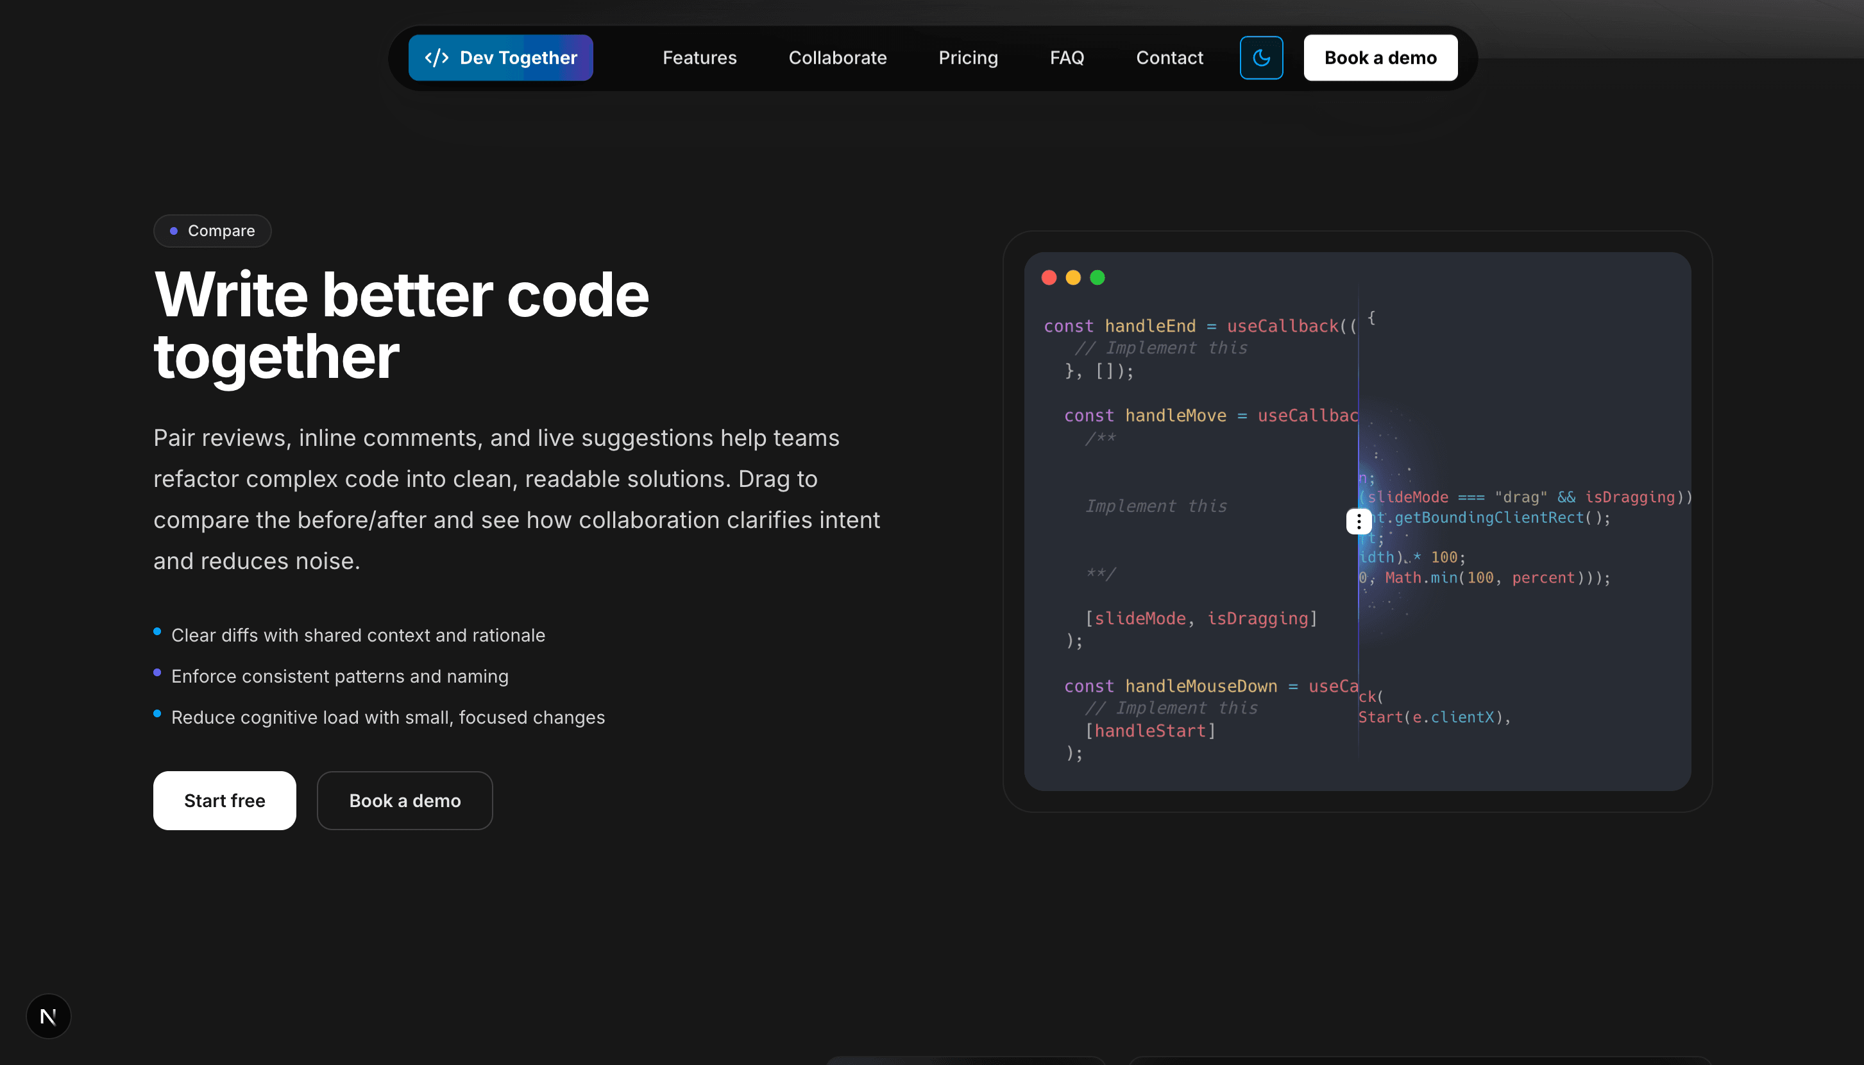This screenshot has height=1065, width=1864.
Task: Click the Compare badge
Action: point(212,231)
